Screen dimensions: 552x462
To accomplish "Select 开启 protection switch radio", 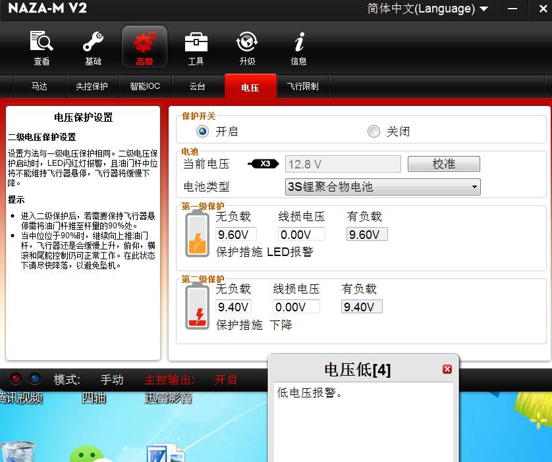I will pos(202,132).
